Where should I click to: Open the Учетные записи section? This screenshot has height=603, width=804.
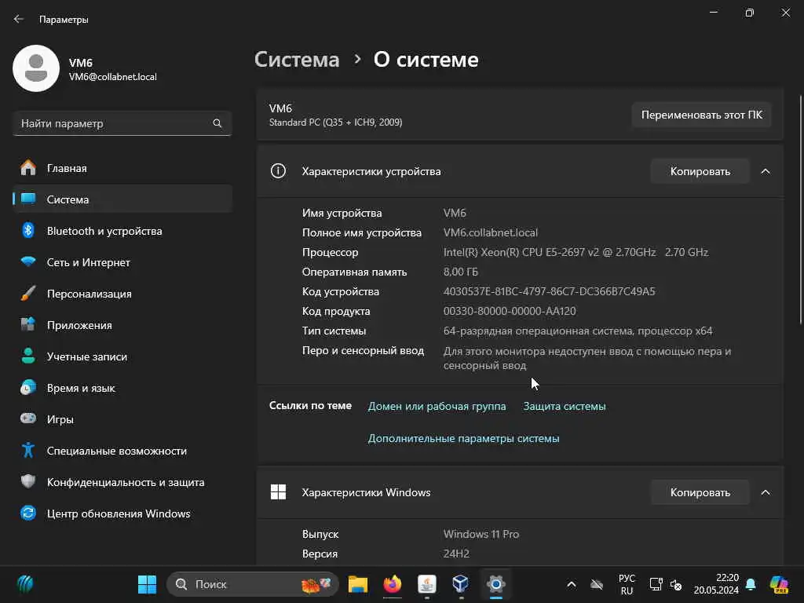[x=122, y=356]
